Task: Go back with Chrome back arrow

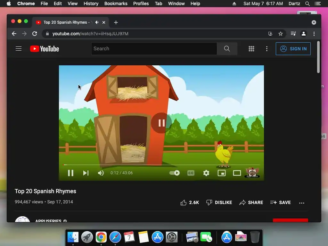Action: pyautogui.click(x=14, y=34)
